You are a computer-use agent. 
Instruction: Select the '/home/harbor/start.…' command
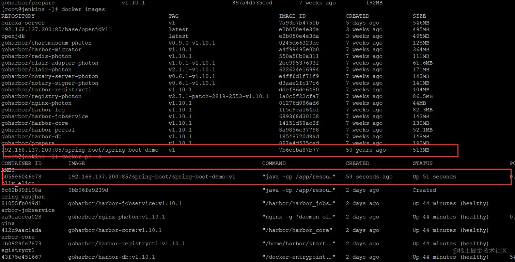pyautogui.click(x=299, y=244)
